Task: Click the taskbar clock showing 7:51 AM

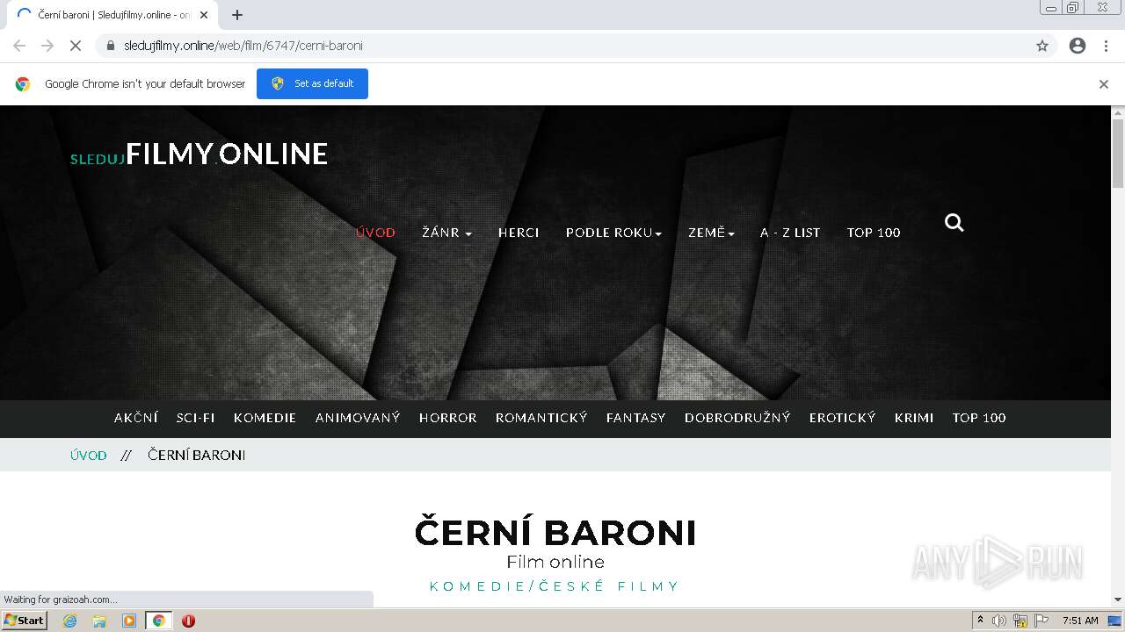Action: point(1080,621)
